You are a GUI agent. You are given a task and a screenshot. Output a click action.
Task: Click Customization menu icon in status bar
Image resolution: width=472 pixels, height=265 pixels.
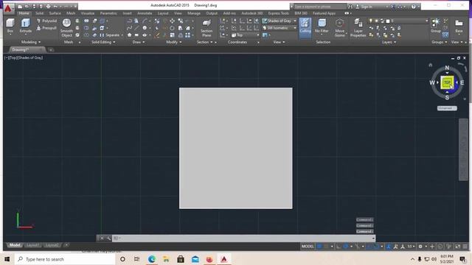465,247
